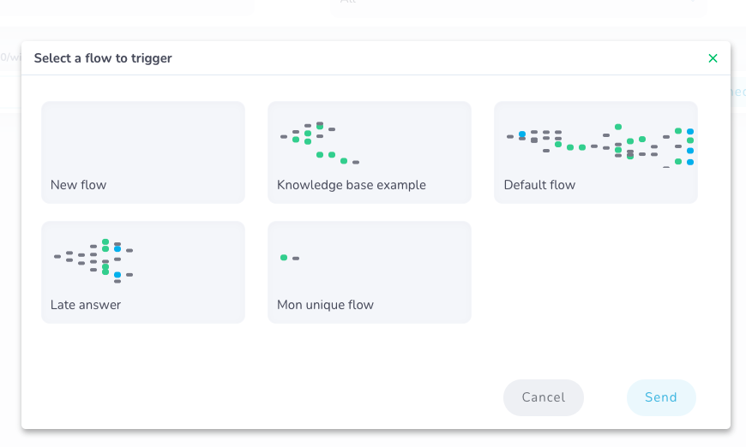This screenshot has width=746, height=447.
Task: Click the empty preview area of New flow
Action: (x=143, y=137)
